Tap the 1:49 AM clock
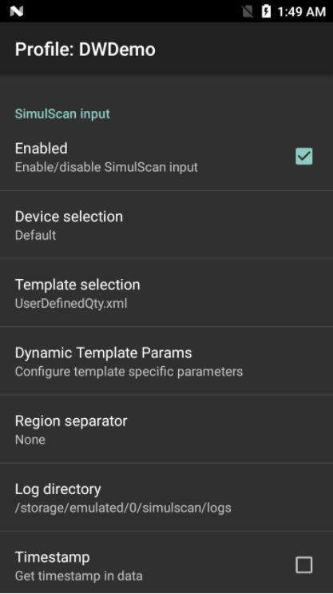The width and height of the screenshot is (333, 594). click(x=301, y=12)
